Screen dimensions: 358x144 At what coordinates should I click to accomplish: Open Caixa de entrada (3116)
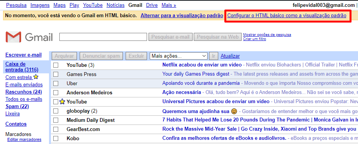coord(22,67)
